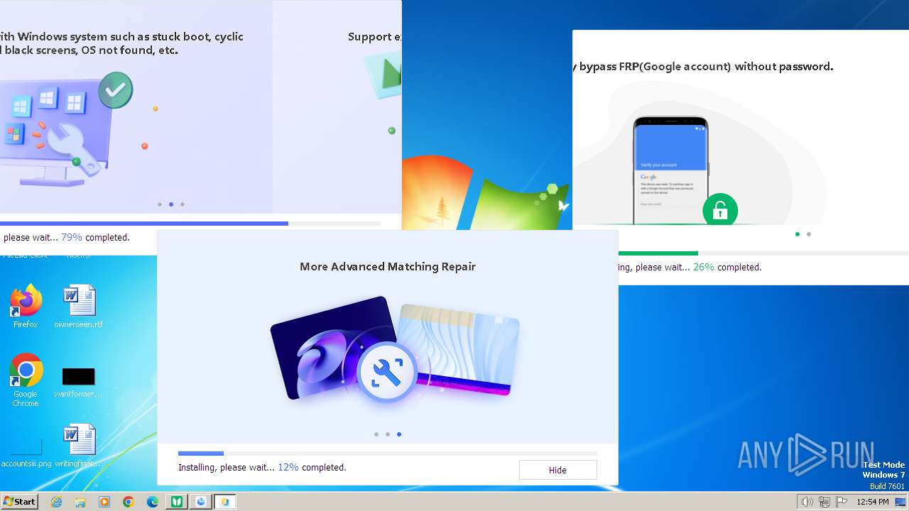Launch Chrome from the taskbar
The height and width of the screenshot is (511, 909).
coord(129,502)
